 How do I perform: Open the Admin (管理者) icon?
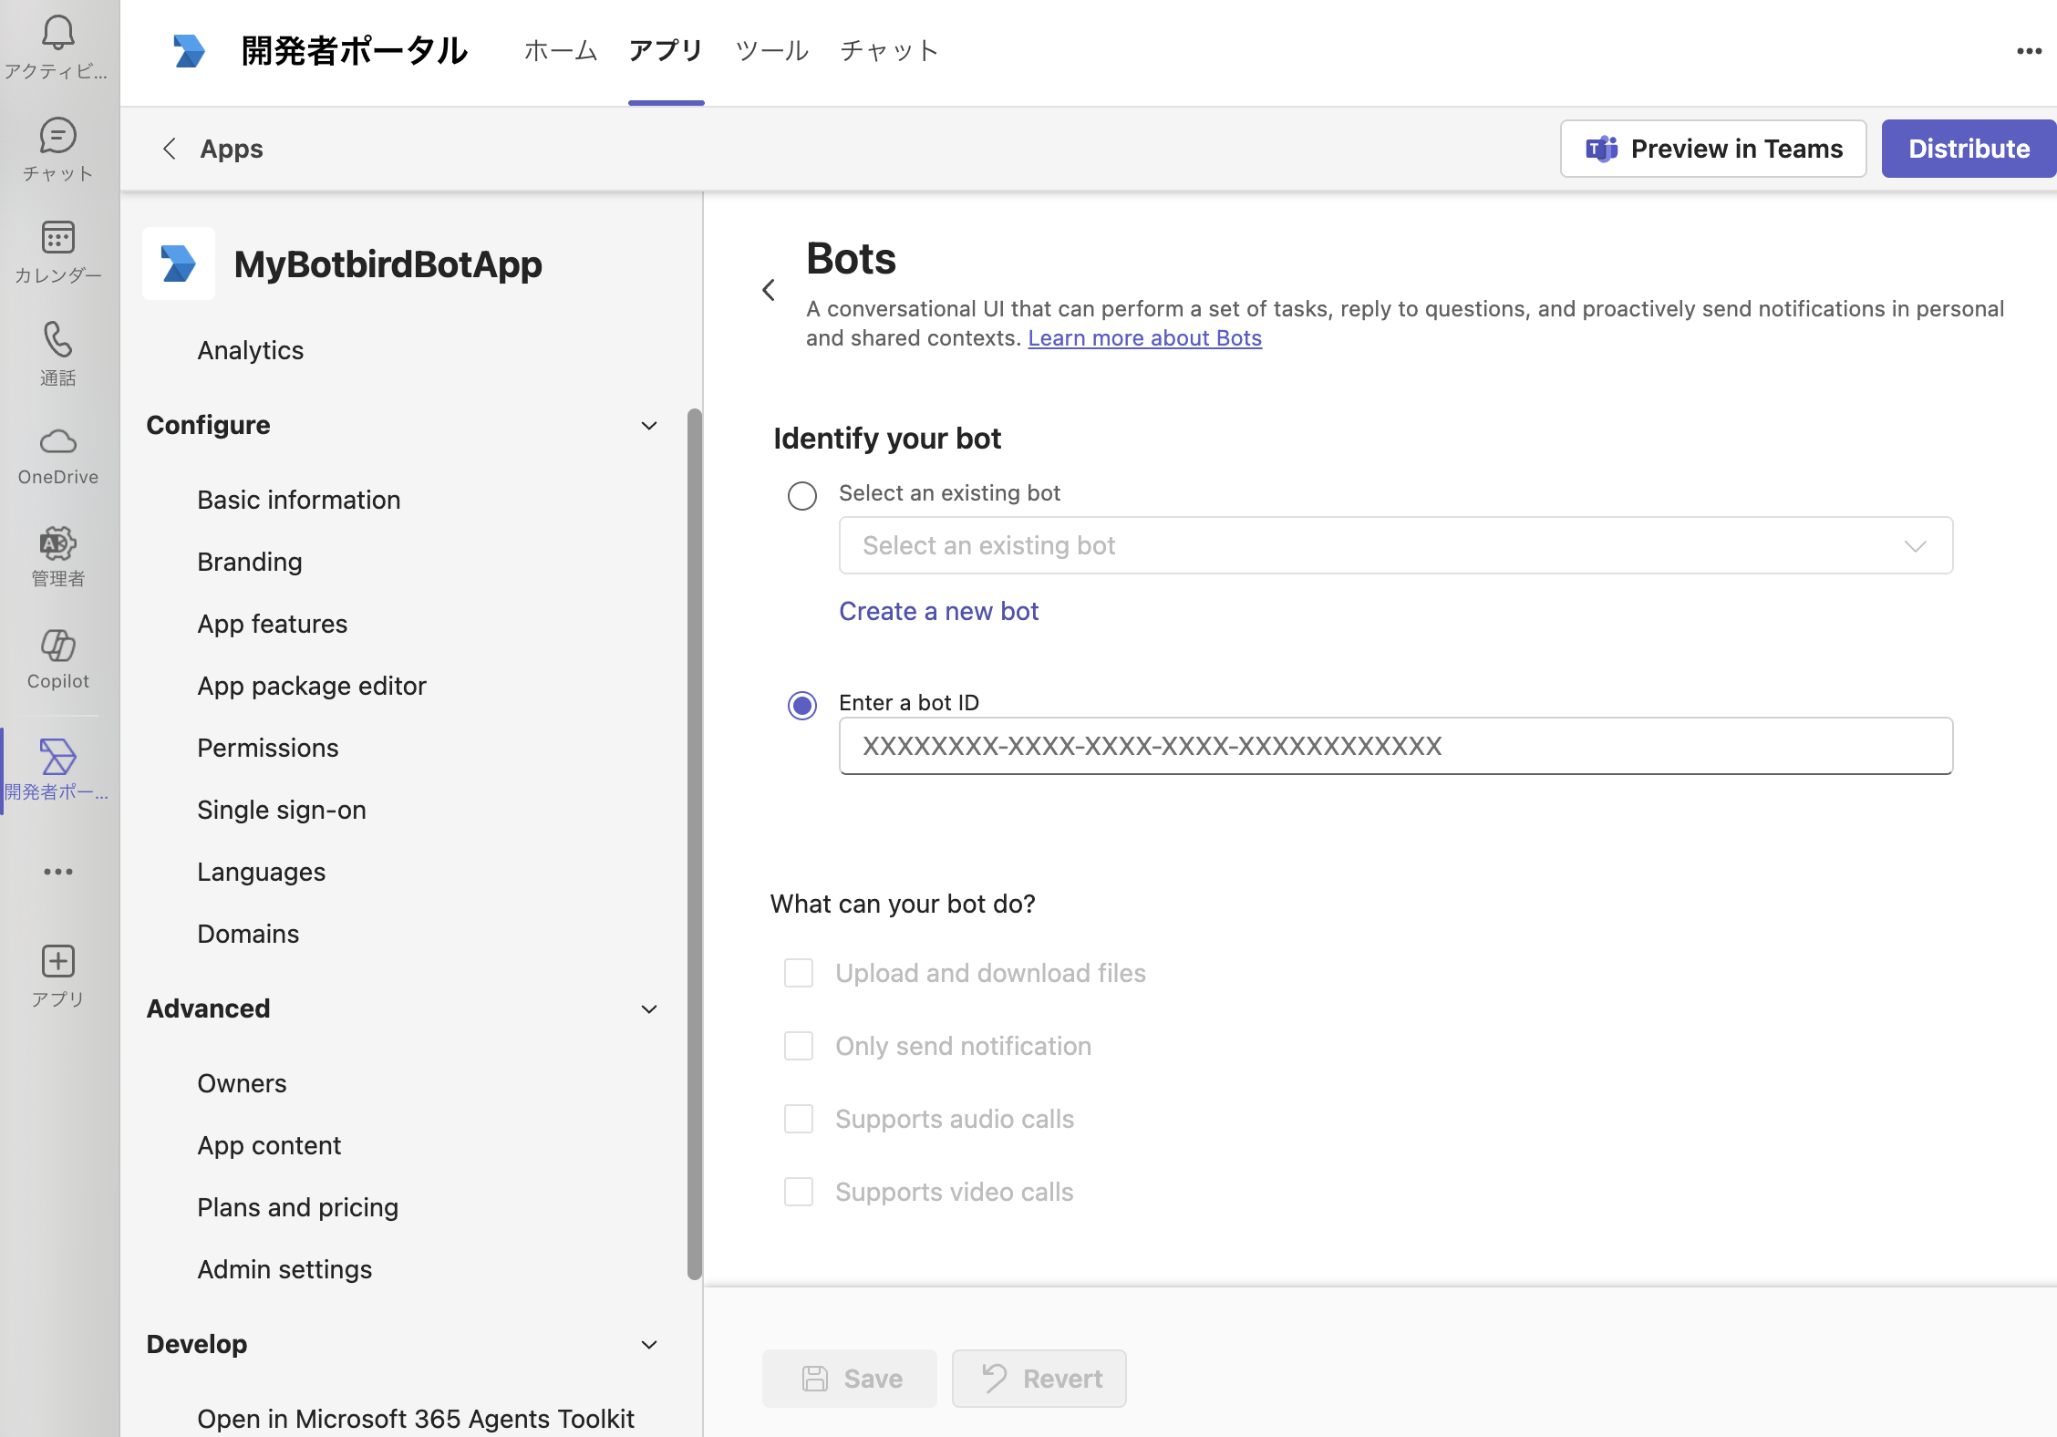click(57, 544)
